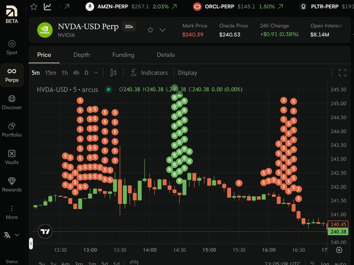Select the 1h timeframe
This screenshot has width=354, height=265.
pos(65,73)
